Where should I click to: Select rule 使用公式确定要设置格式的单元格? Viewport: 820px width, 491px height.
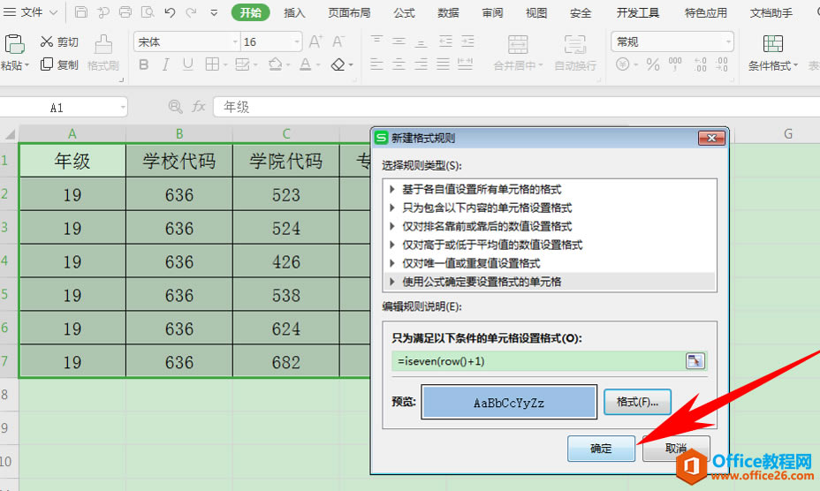tap(550, 282)
